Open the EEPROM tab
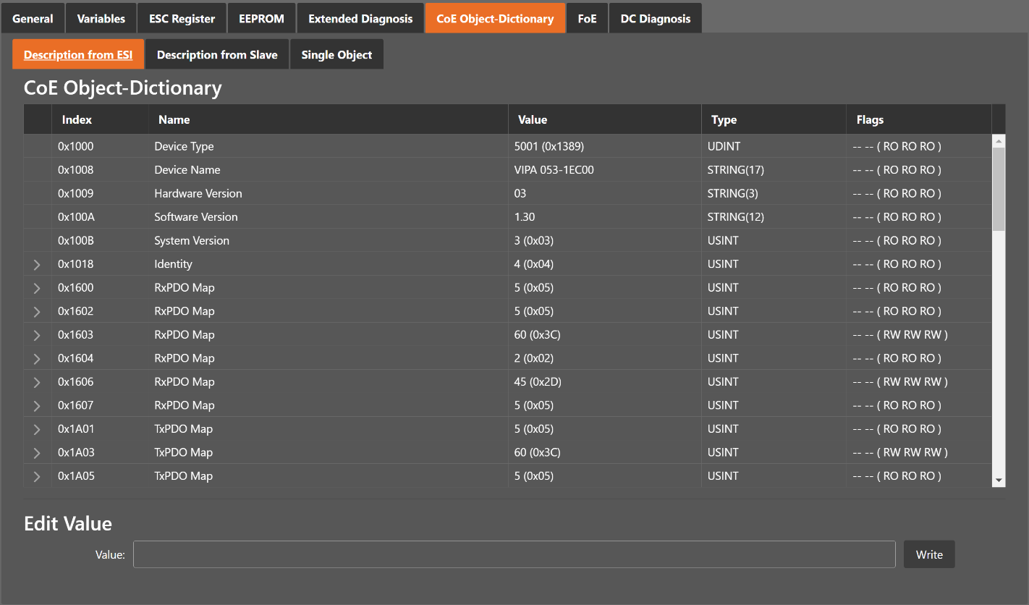 click(x=261, y=19)
